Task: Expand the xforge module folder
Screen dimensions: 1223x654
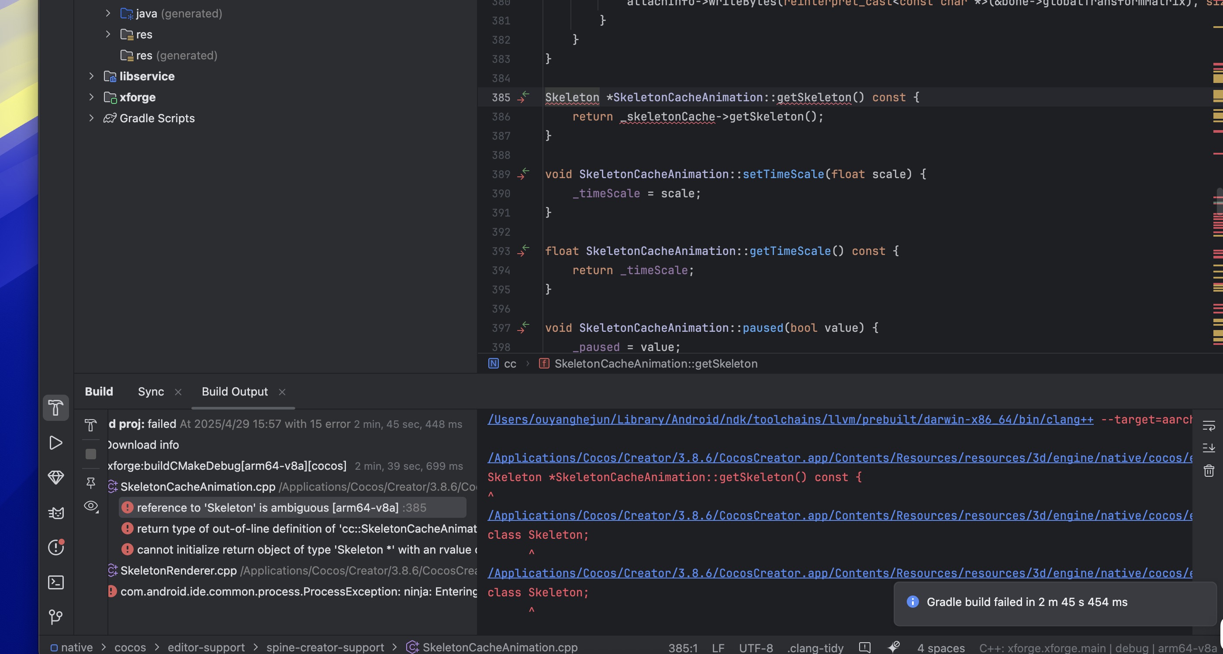Action: (x=91, y=97)
